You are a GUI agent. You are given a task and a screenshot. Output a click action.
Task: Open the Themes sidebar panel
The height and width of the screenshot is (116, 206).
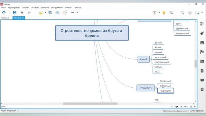tap(202, 62)
